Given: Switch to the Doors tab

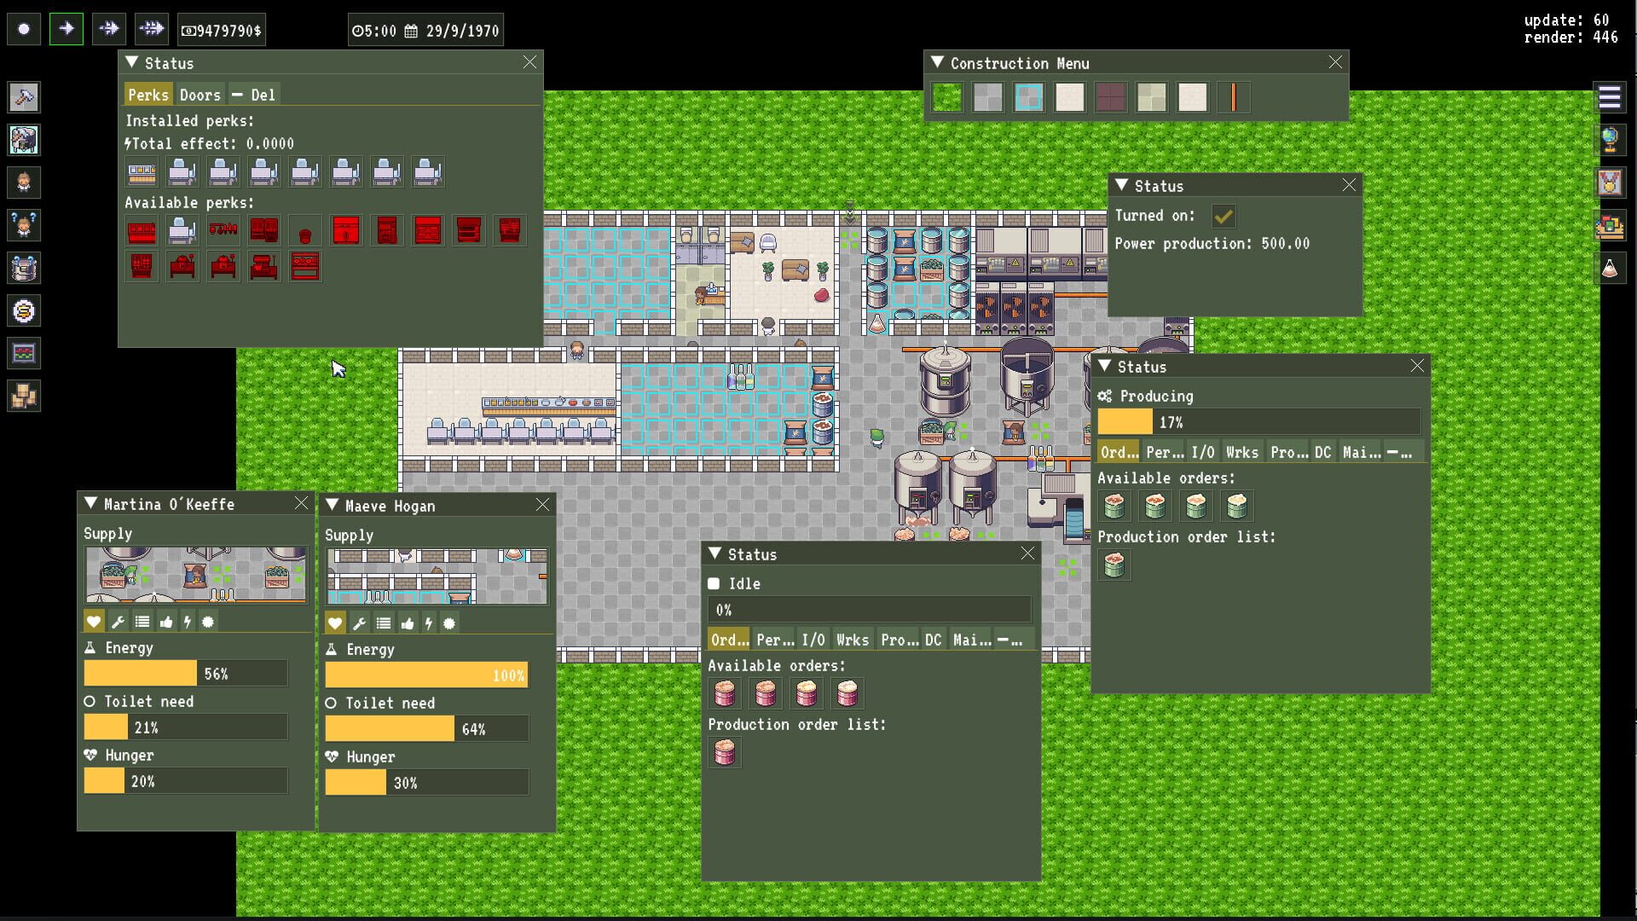Looking at the screenshot, I should tap(200, 94).
